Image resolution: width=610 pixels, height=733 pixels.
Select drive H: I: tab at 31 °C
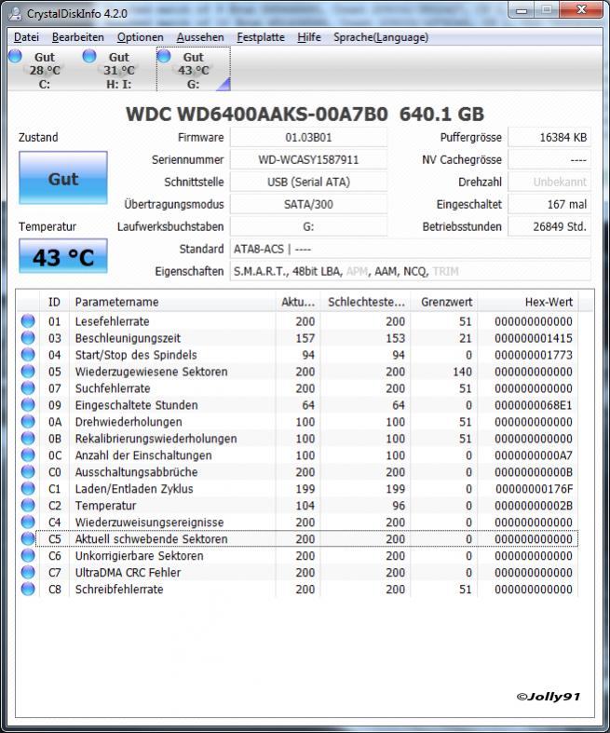click(118, 70)
